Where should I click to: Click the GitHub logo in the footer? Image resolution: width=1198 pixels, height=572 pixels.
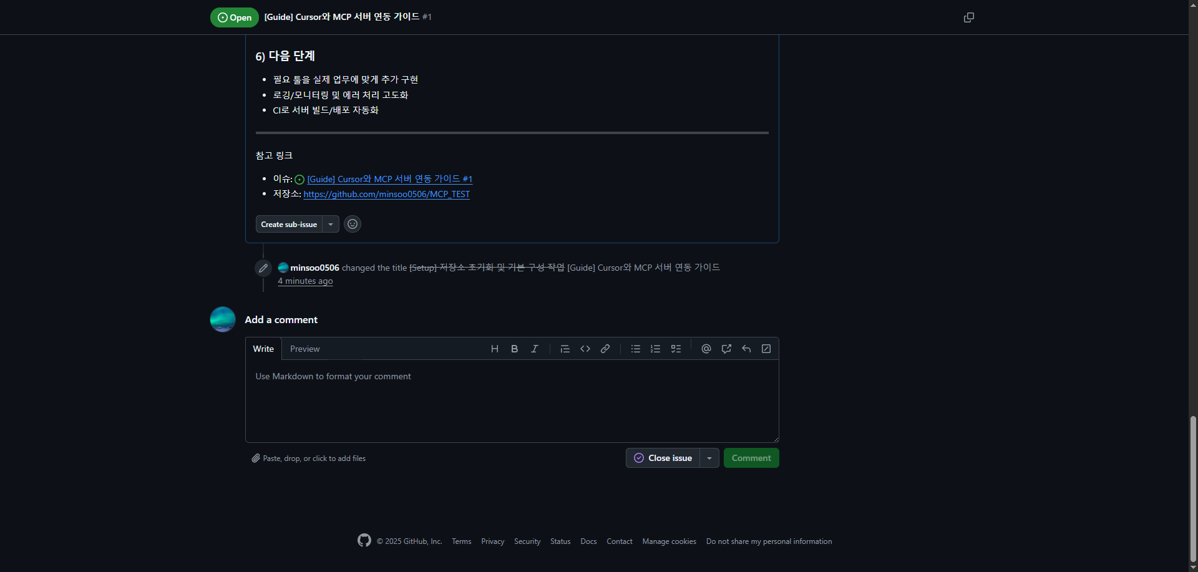pyautogui.click(x=364, y=540)
